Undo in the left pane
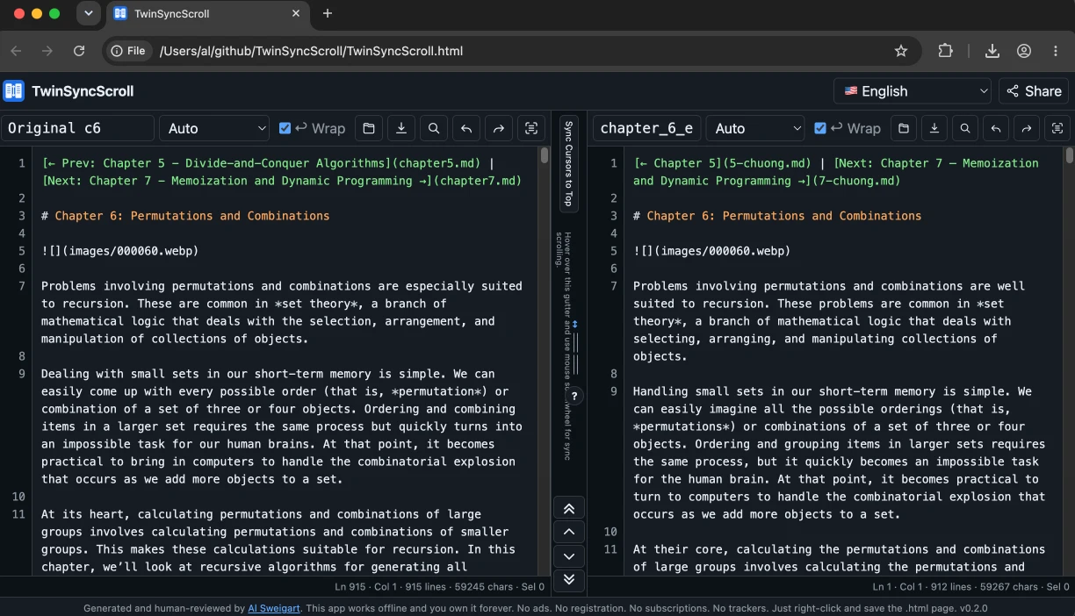Screen dimensions: 1075x616 coord(466,128)
